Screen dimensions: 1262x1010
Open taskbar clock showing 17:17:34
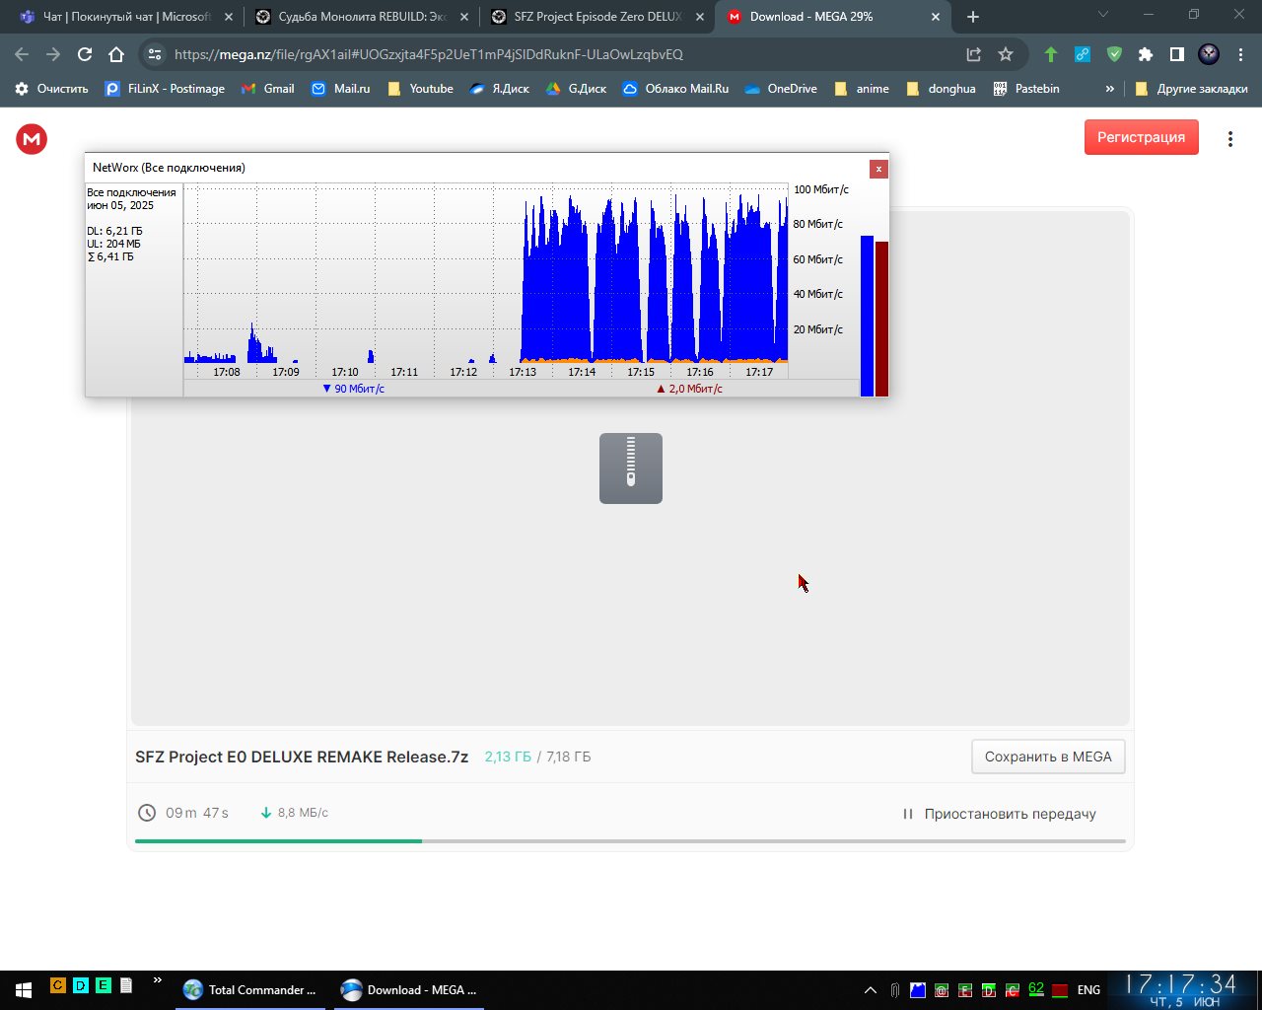point(1181,989)
